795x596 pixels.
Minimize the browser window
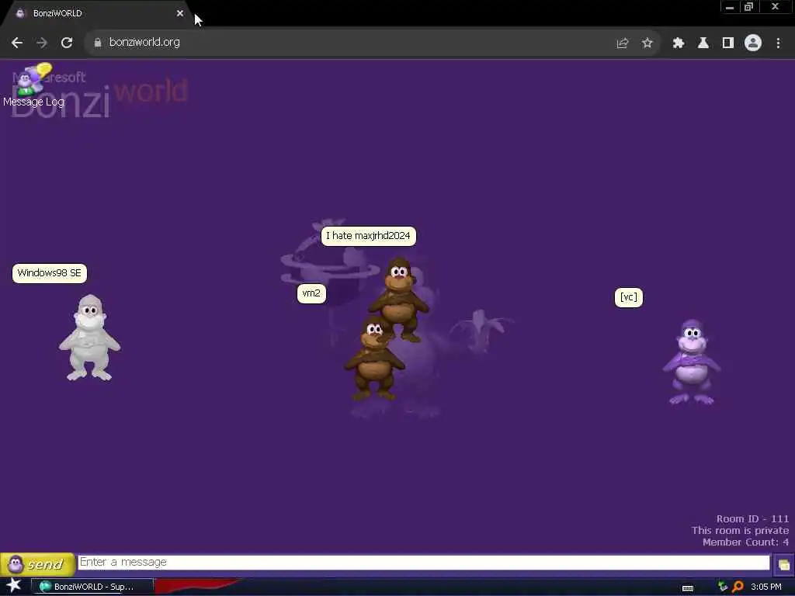730,7
